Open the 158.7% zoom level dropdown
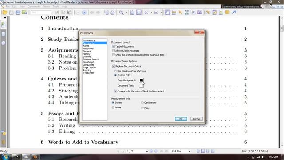 coord(189,151)
